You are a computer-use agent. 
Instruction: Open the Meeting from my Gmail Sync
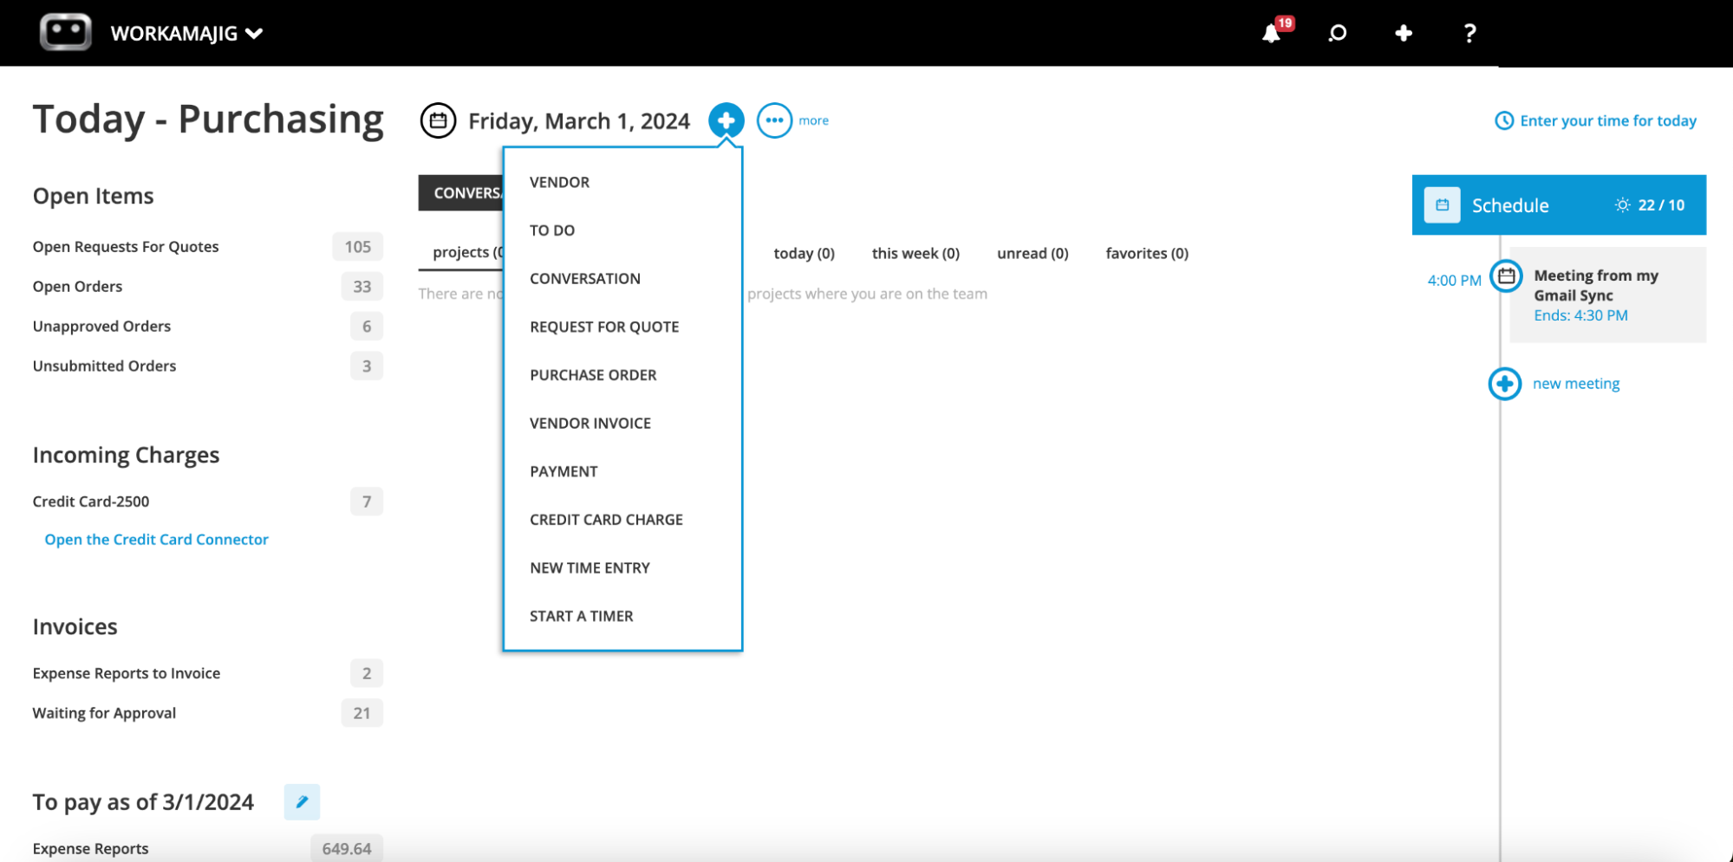(1595, 285)
